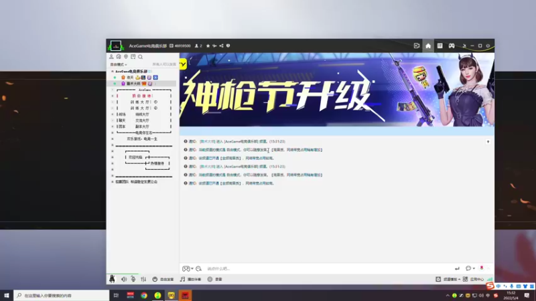
Task: Click my avatar at bottom-left status bar
Action: (x=112, y=279)
